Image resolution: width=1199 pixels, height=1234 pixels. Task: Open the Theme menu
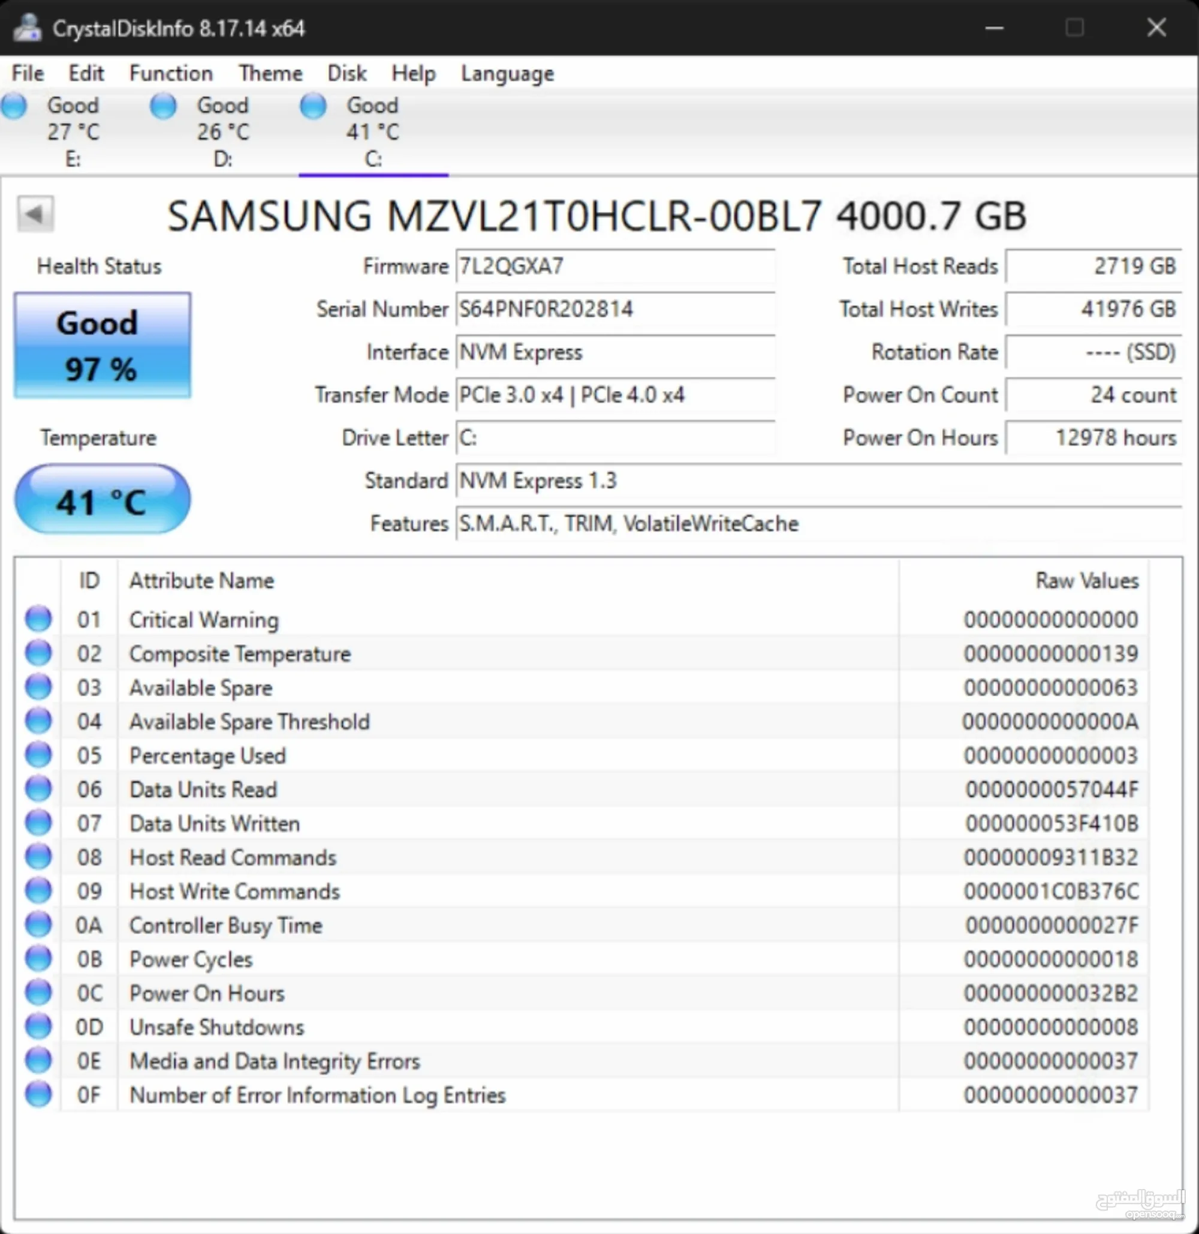270,73
